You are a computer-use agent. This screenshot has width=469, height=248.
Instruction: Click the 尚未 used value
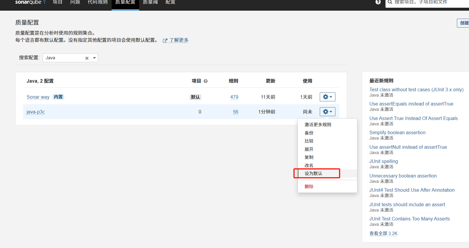click(x=308, y=112)
